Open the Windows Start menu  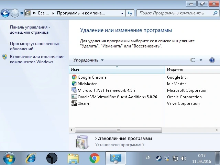(x=9, y=158)
